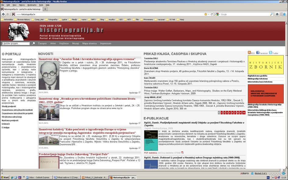Screen dimensions: 288x180
Task: Go to page 5 of reviews
Action: pyautogui.click(x=230, y=113)
